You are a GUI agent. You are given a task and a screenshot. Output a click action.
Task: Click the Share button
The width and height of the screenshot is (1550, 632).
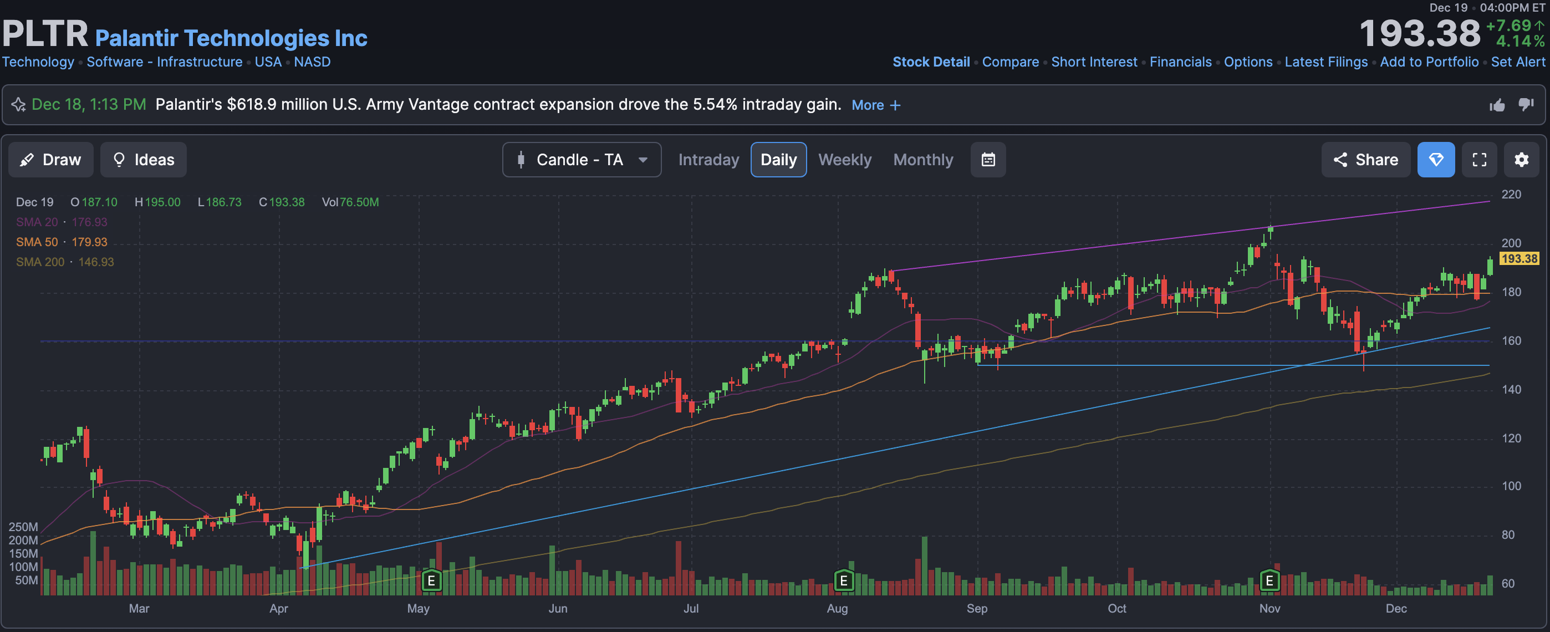point(1365,160)
